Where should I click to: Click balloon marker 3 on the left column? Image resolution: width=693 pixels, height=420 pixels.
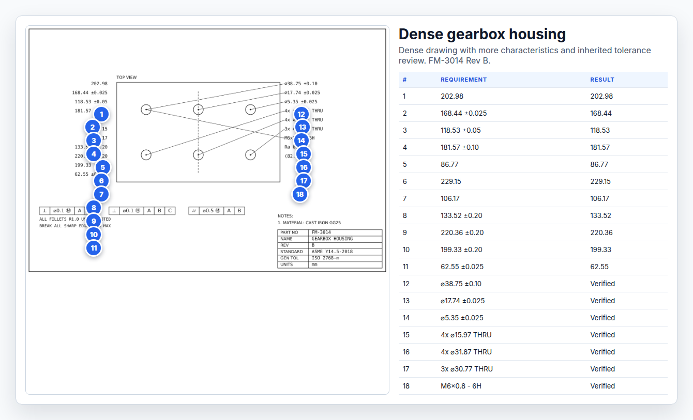[93, 140]
